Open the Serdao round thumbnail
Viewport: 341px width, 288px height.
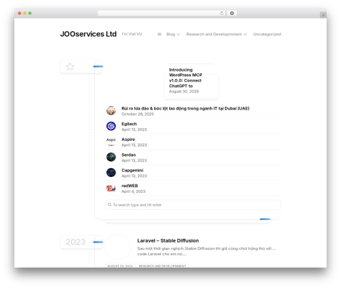click(111, 157)
